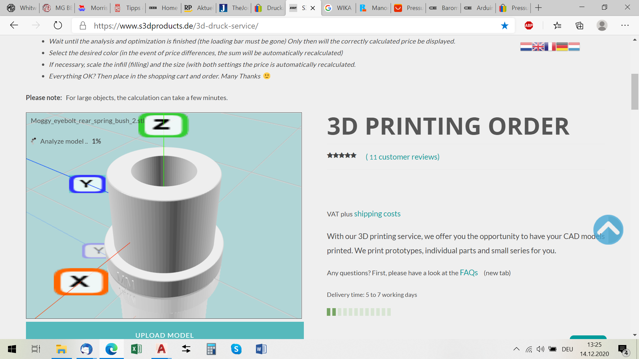Viewport: 639px width, 359px height.
Task: Open the notification action center
Action: (x=624, y=349)
